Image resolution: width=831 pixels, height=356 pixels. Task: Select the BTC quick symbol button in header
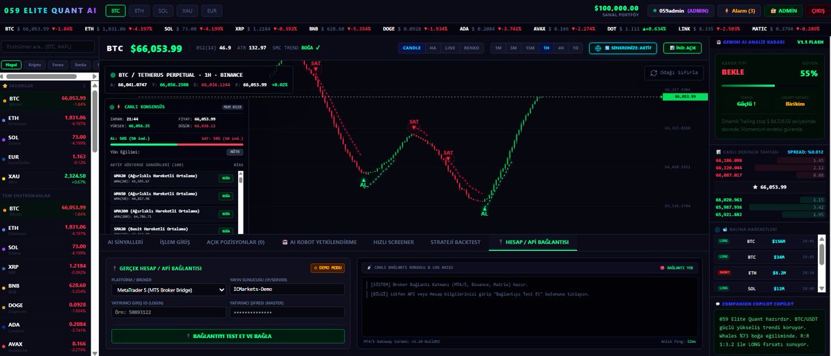click(x=116, y=11)
